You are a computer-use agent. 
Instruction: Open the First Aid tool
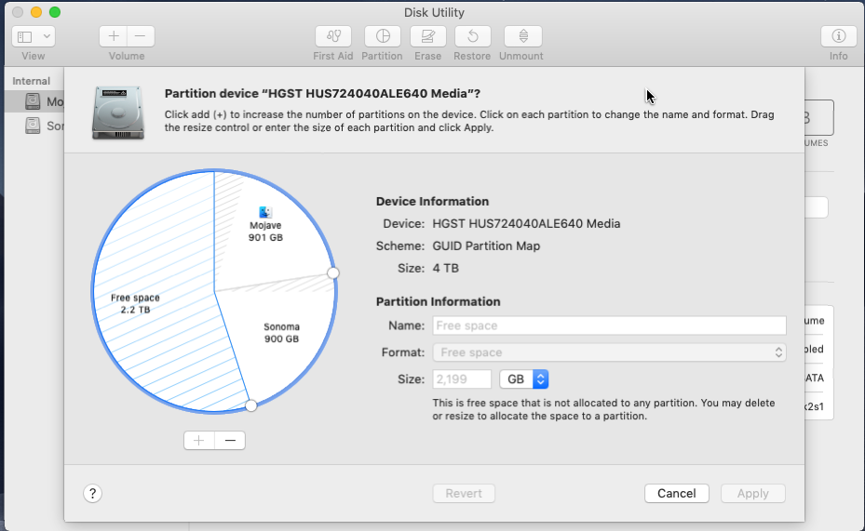[333, 36]
